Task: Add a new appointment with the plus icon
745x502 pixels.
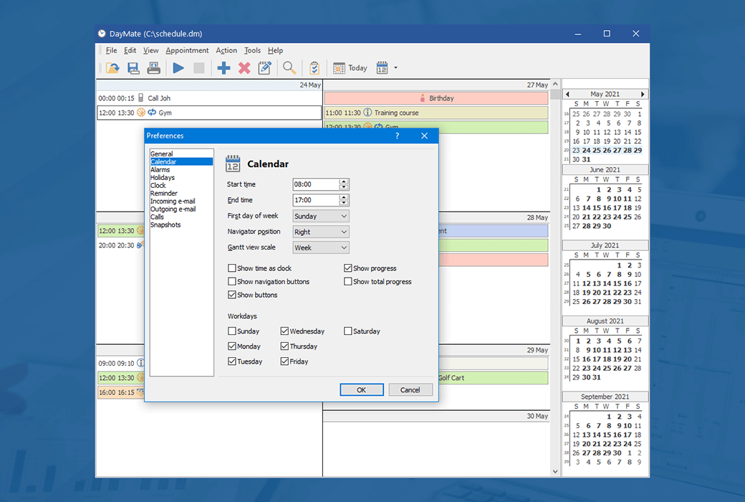Action: click(x=223, y=68)
